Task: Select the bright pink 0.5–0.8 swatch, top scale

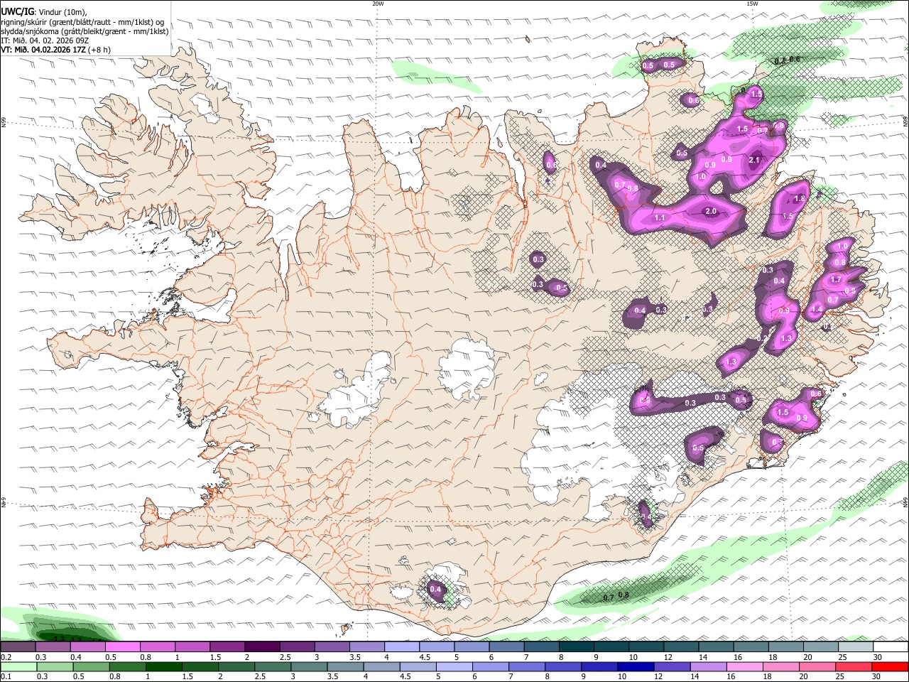Action: tap(122, 646)
